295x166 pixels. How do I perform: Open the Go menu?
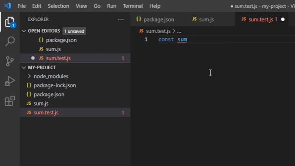pos(97,6)
